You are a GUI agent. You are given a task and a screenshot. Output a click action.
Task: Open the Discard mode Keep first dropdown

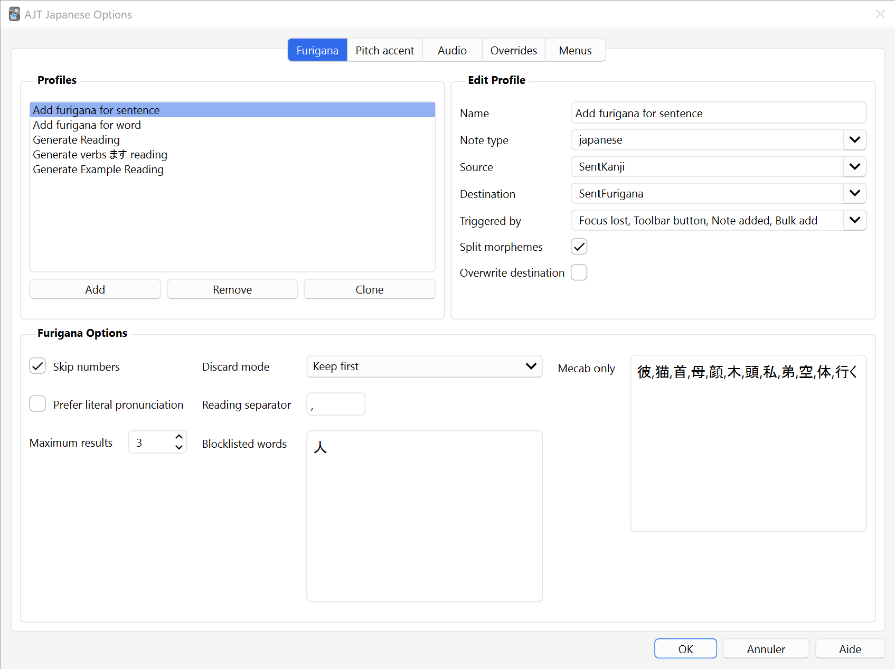pos(425,366)
